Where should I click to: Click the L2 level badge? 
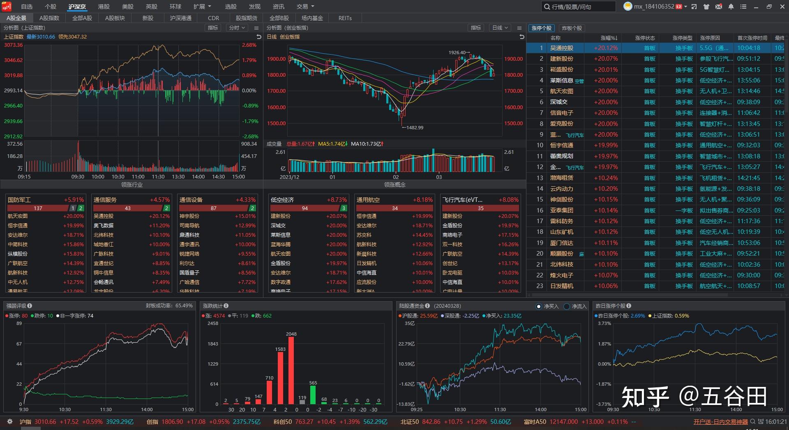[679, 7]
